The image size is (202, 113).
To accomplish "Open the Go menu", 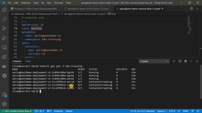I will point(43,3).
